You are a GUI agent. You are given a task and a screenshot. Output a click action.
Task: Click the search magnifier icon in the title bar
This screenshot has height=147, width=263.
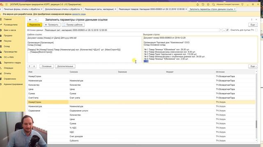(213, 4)
